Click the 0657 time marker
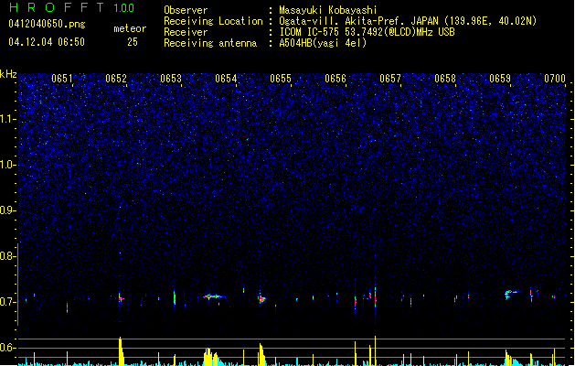Screen dimensions: 575x366 390,79
